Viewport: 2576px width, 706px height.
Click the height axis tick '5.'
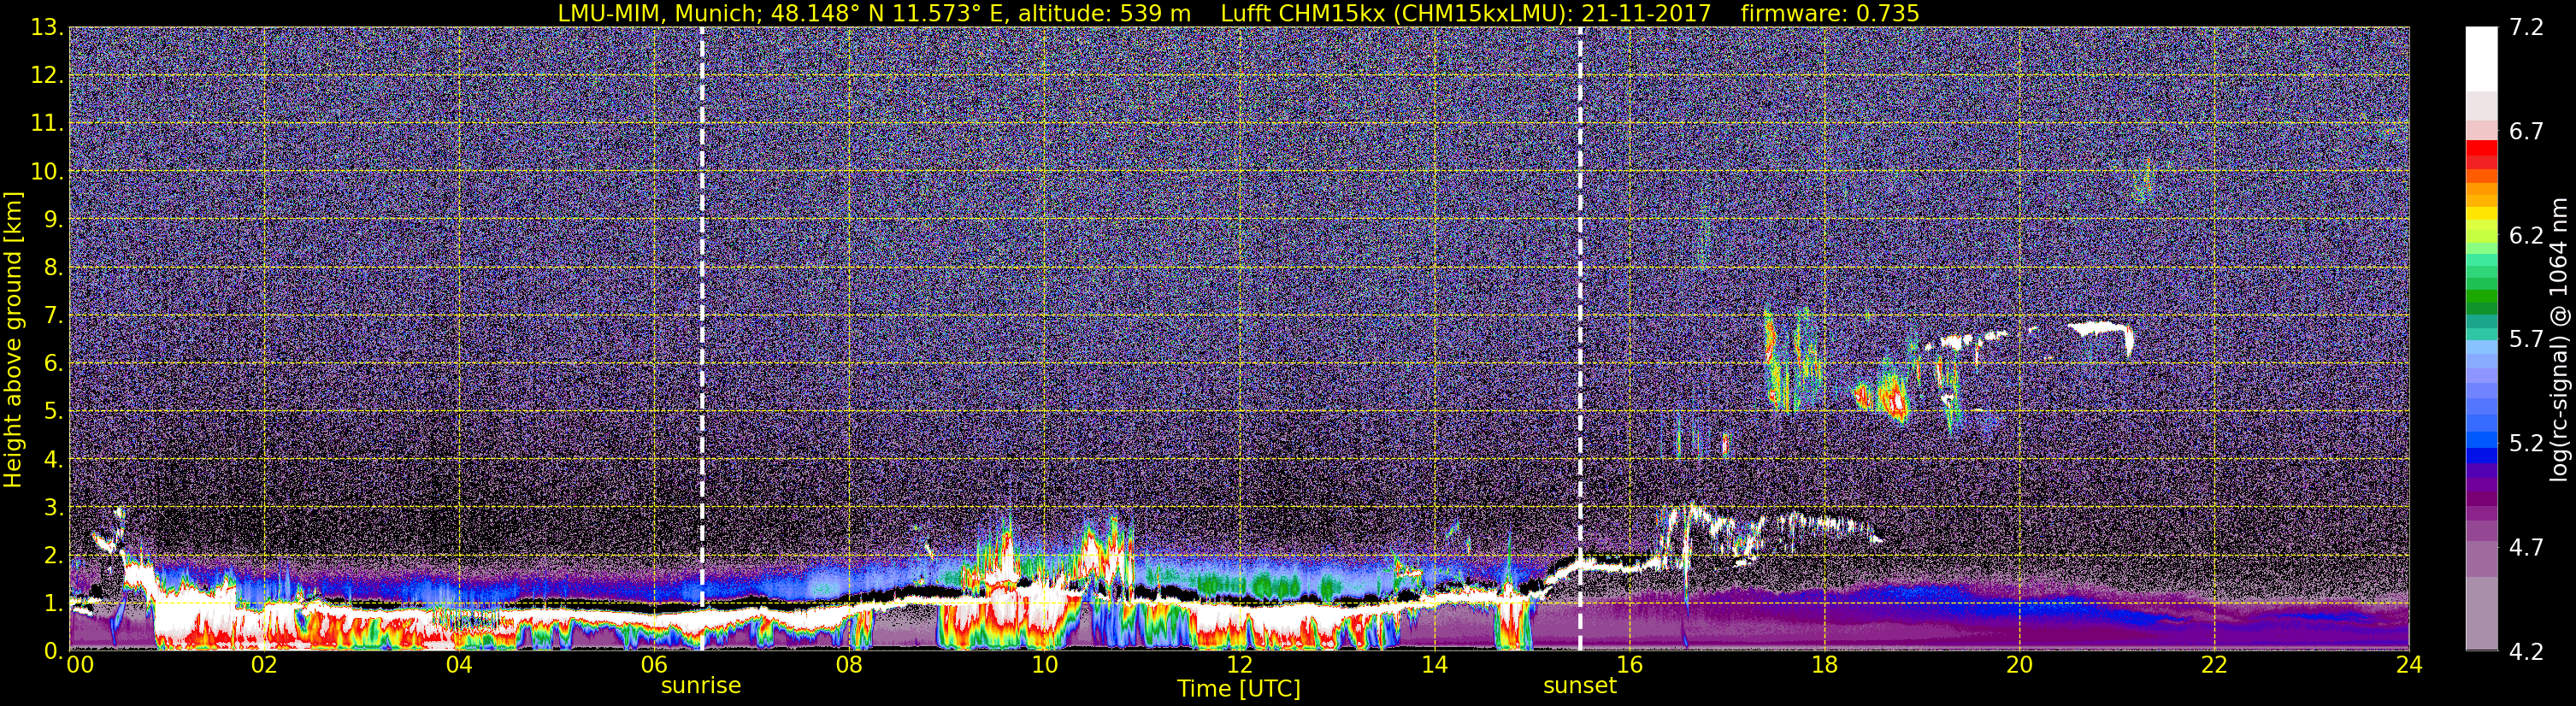(x=53, y=412)
